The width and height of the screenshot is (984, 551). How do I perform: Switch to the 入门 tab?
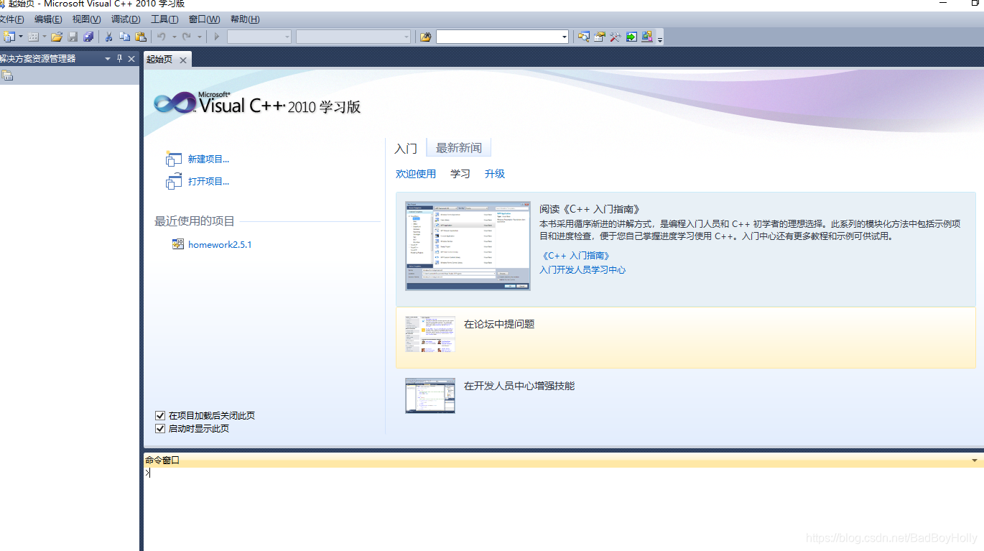pos(406,148)
